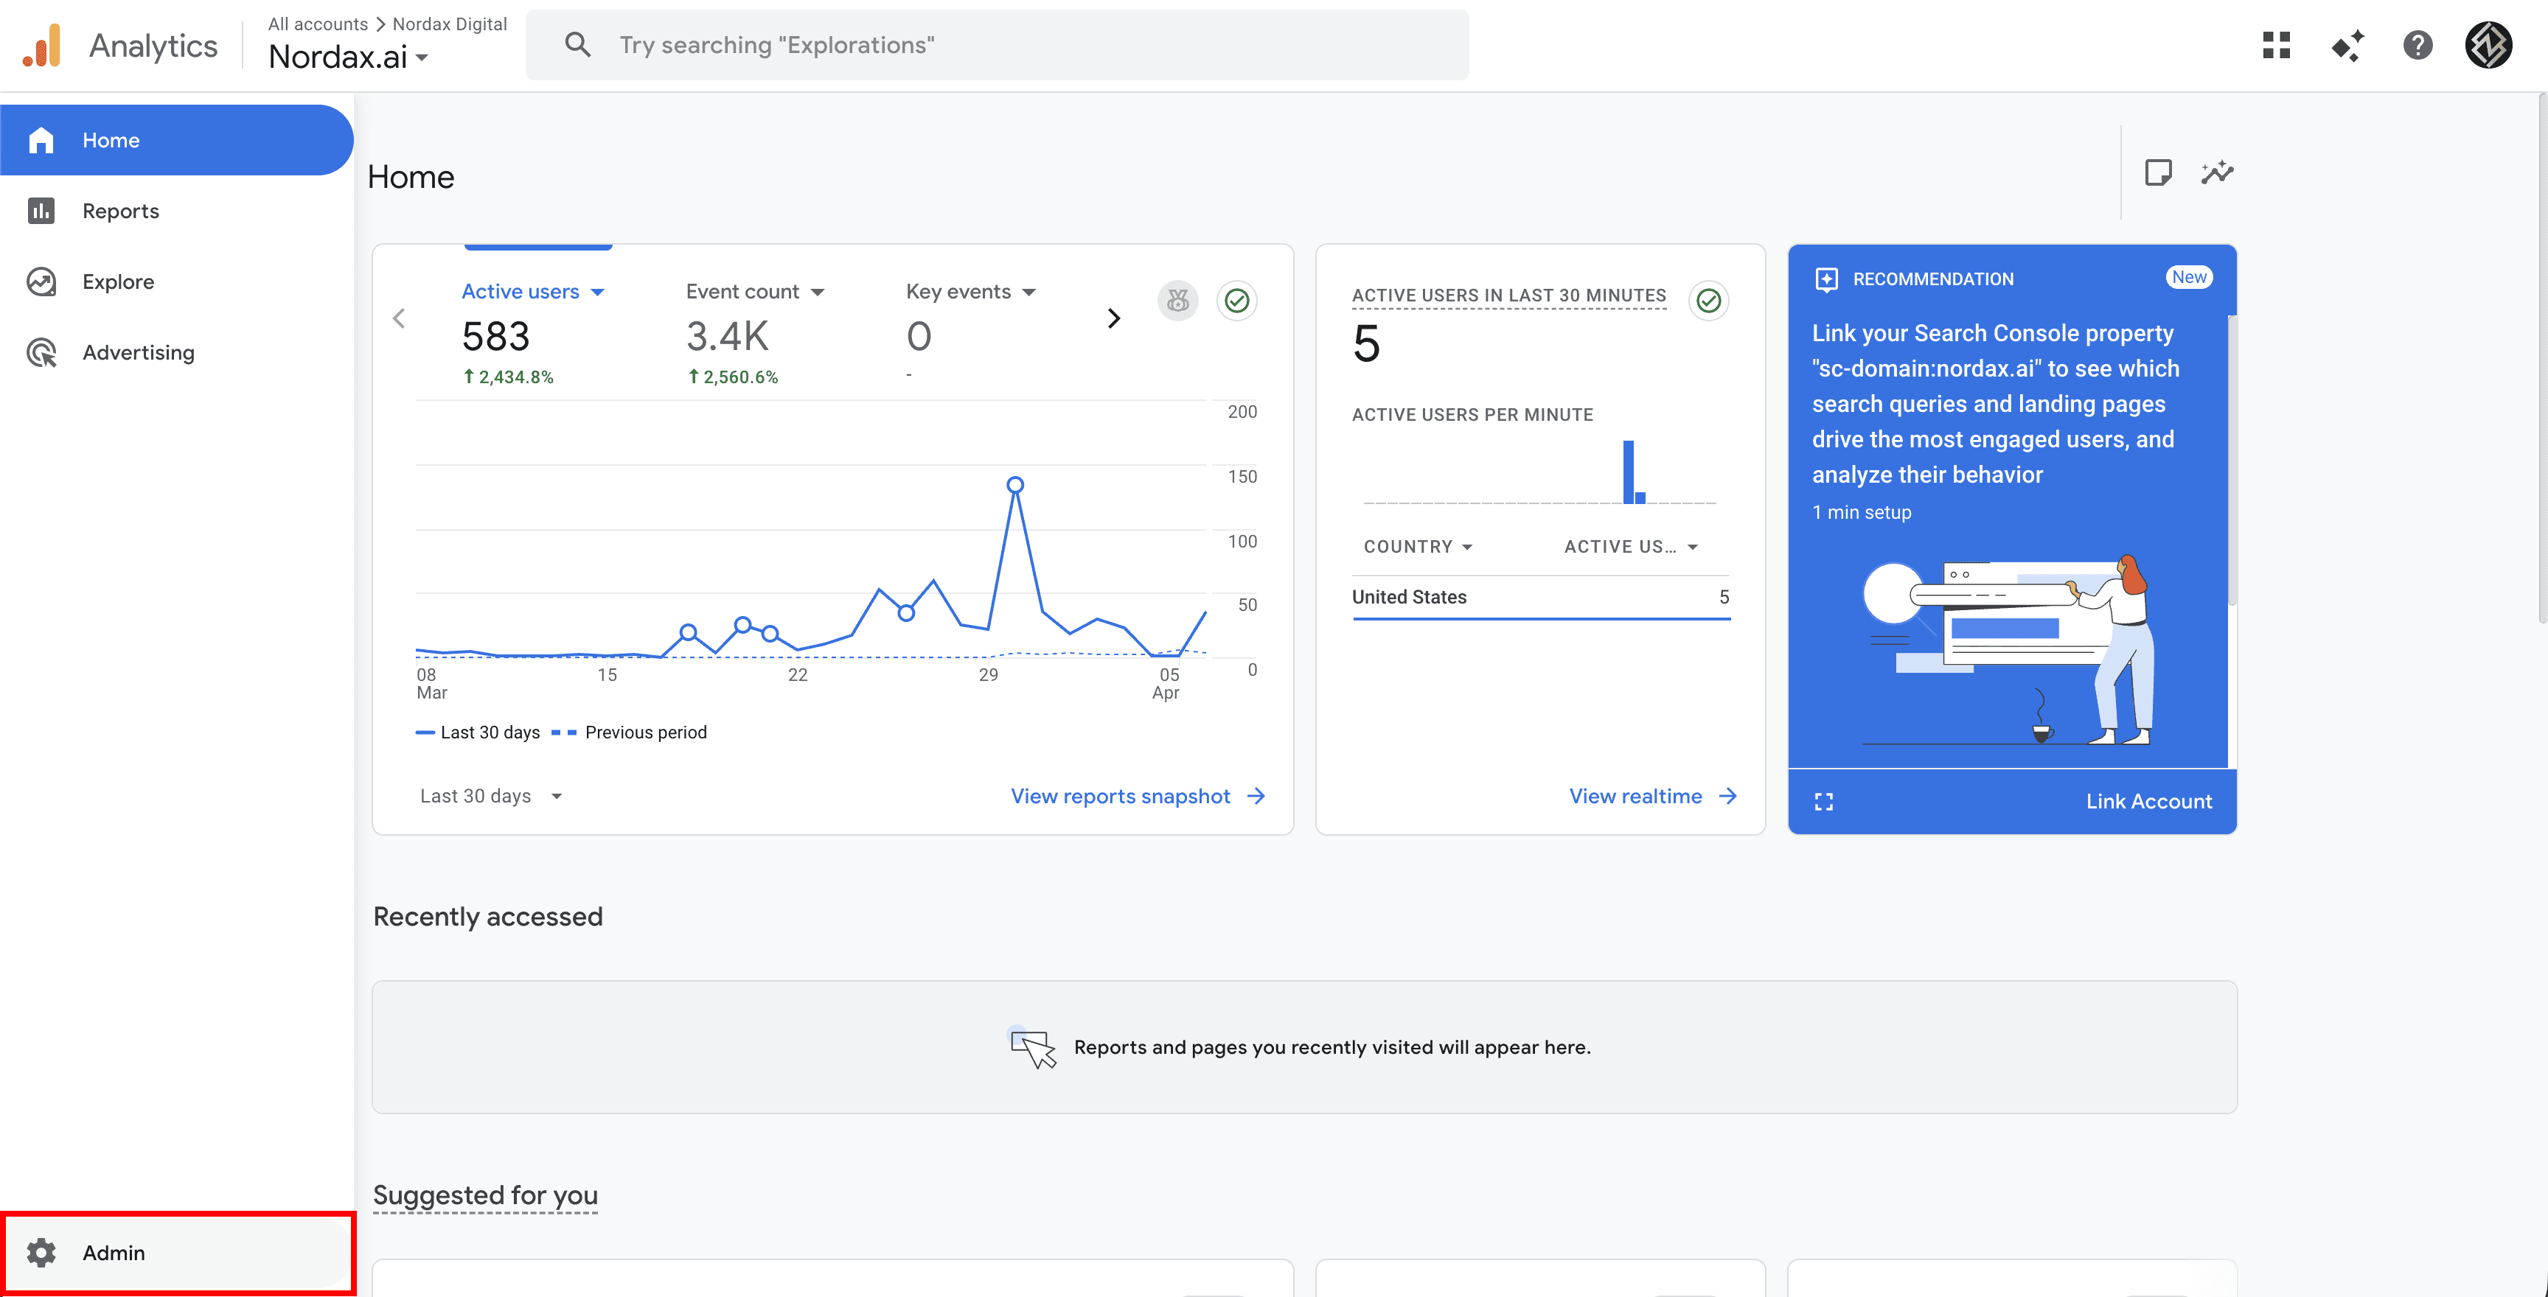Viewport: 2548px width, 1297px height.
Task: Click View reports snapshot
Action: click(1121, 795)
